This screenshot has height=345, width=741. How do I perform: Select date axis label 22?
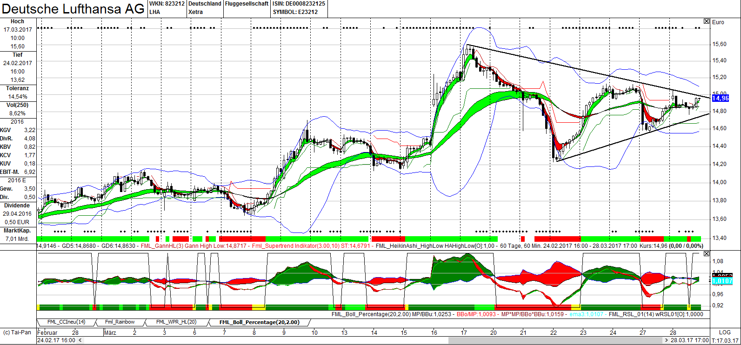[553, 333]
